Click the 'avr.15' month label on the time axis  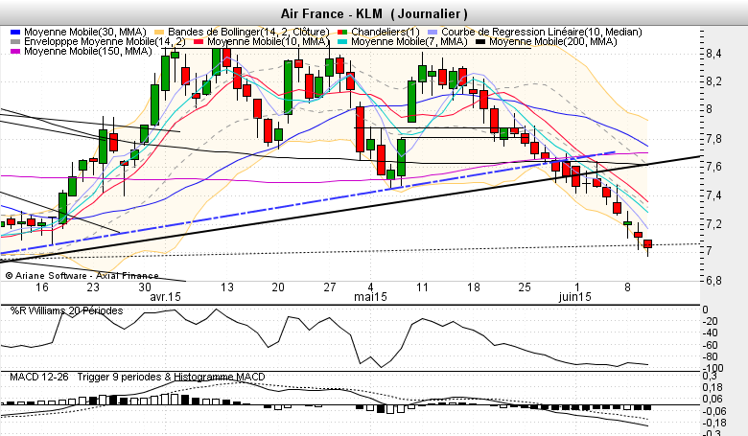tap(166, 297)
